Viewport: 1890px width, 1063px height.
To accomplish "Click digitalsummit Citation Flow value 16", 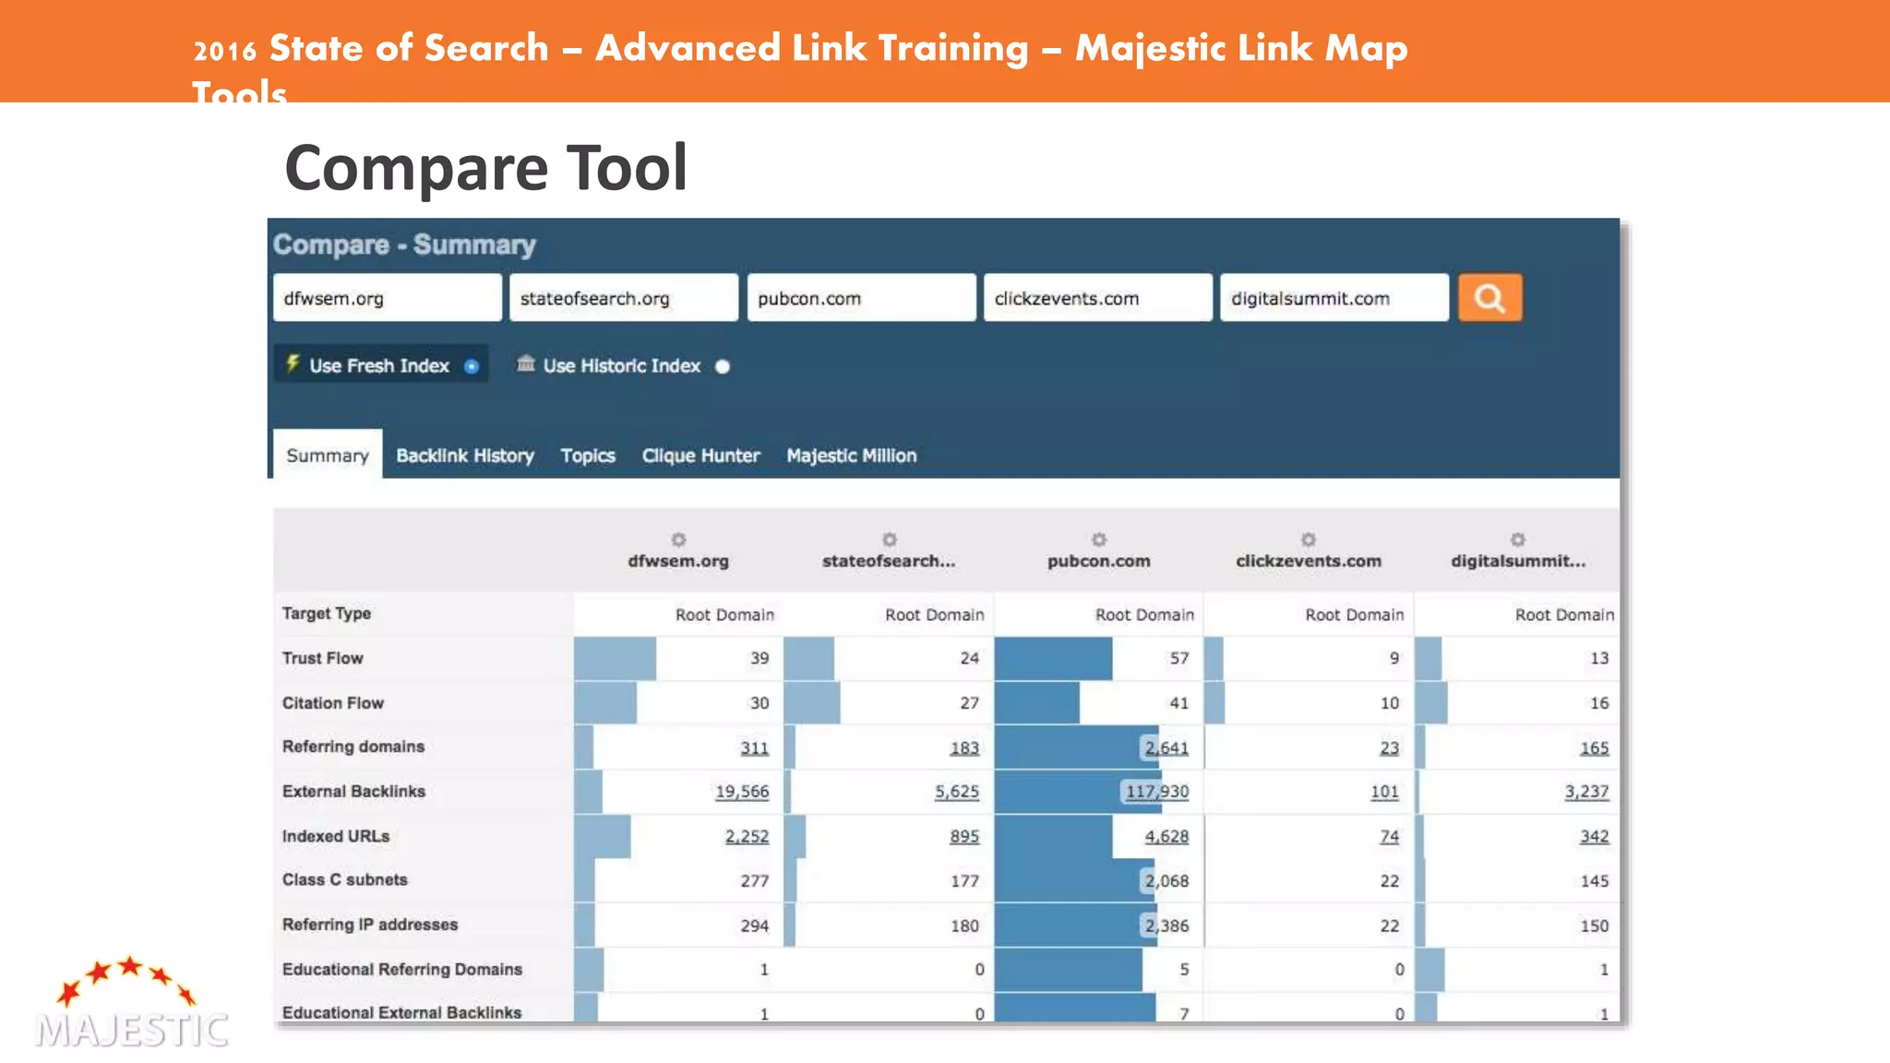I will tap(1599, 703).
